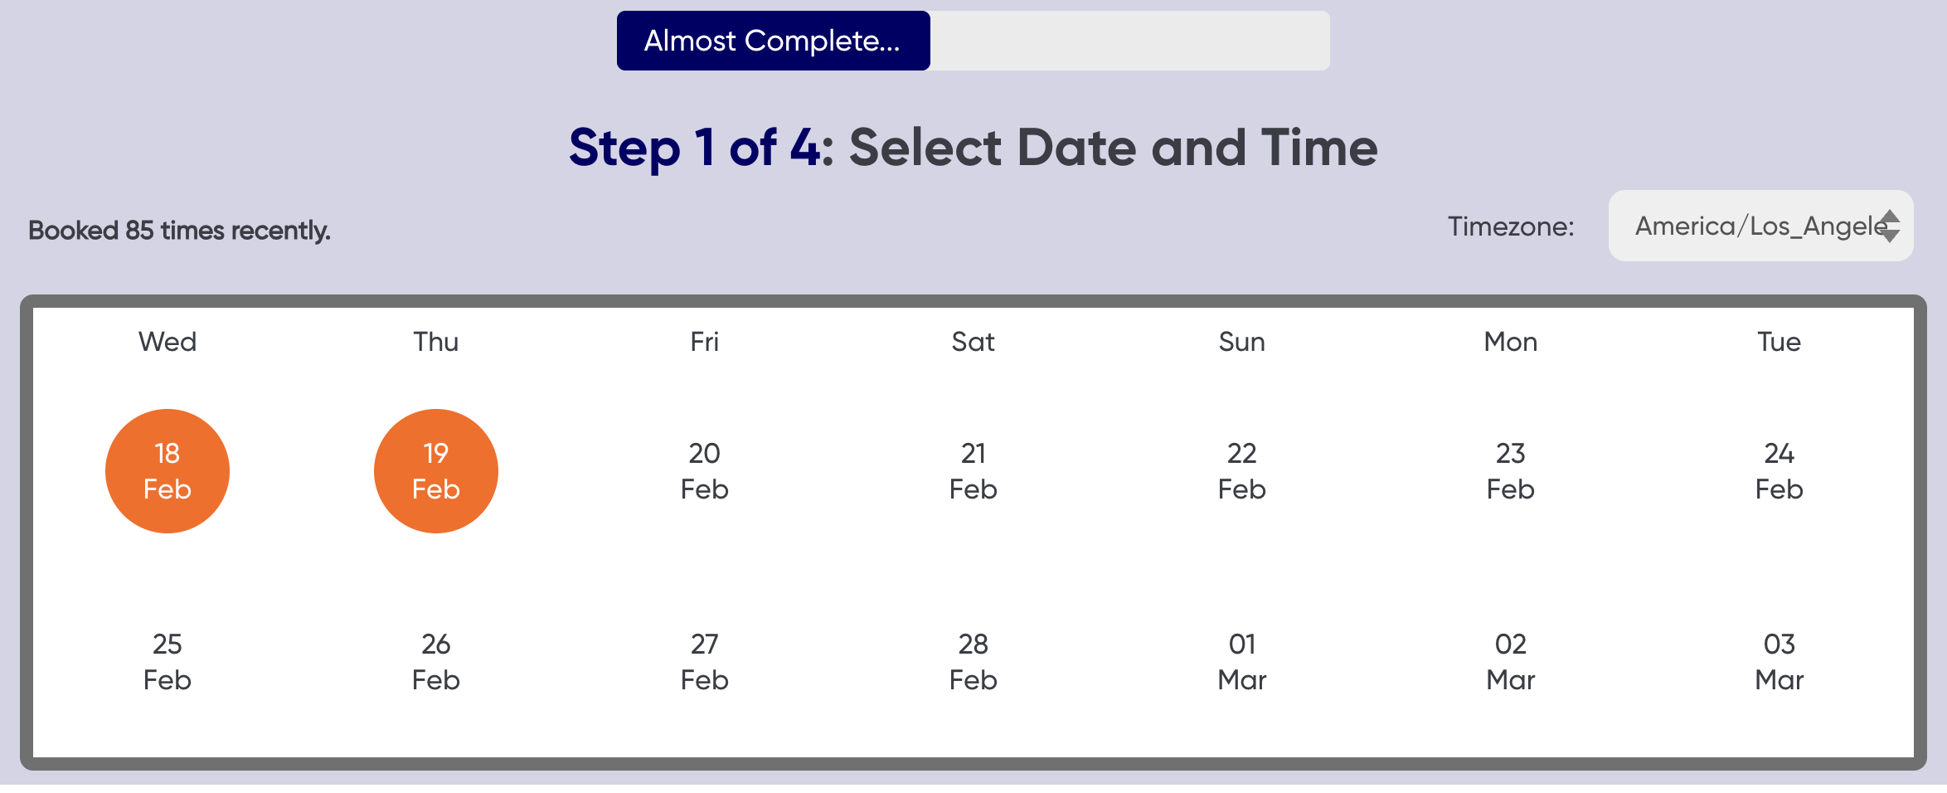This screenshot has width=1947, height=793.
Task: Click the date 02 Mar
Action: (1509, 661)
